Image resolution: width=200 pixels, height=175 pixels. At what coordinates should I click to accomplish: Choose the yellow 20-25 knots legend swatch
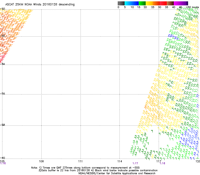pos(149,3)
